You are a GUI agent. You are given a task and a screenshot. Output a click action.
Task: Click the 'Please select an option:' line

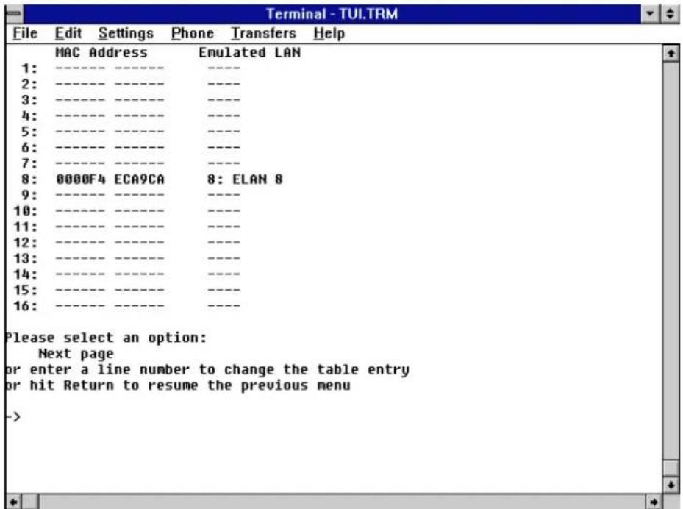point(106,338)
